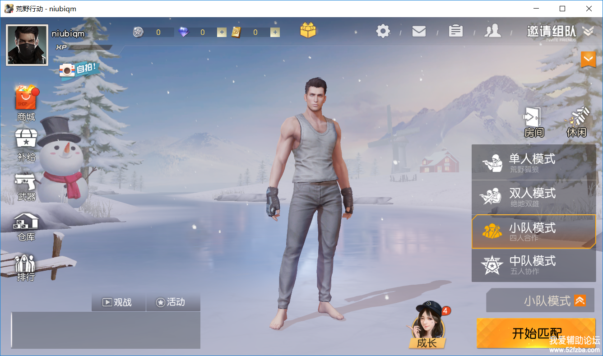Open the Supply crate (补给) menu
Screen dimensions: 603x356
26,144
